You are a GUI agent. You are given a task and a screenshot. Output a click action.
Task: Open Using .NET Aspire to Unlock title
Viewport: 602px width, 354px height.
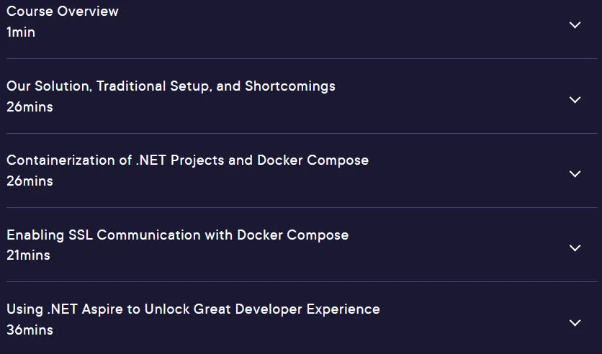tap(193, 309)
